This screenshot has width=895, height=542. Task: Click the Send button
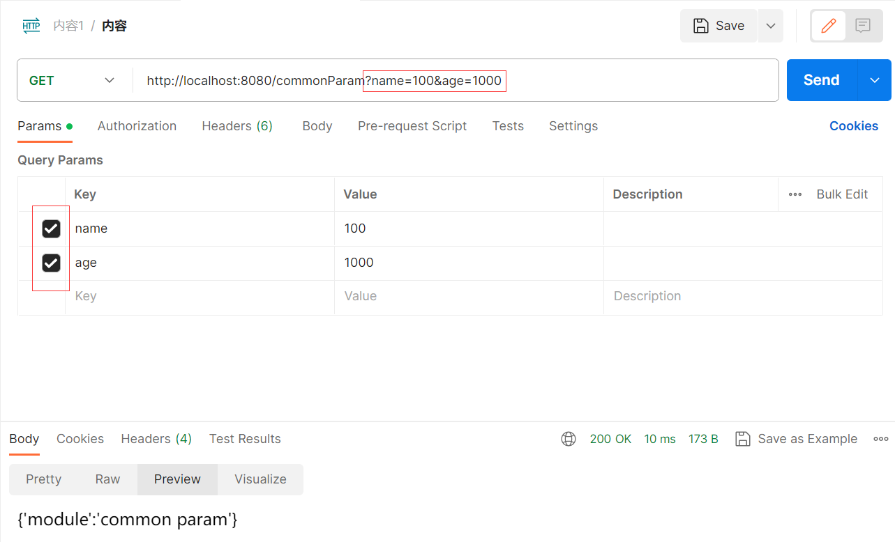(x=822, y=80)
